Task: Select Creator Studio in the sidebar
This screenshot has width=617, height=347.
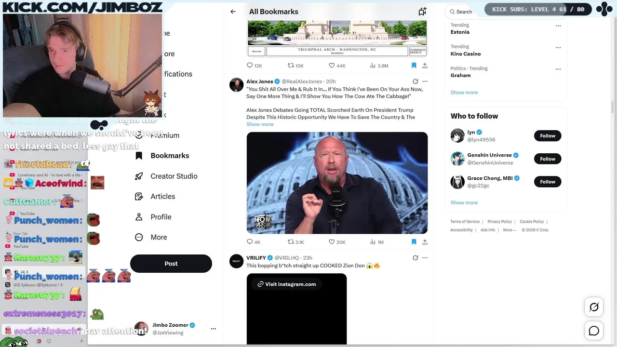Action: [166, 176]
